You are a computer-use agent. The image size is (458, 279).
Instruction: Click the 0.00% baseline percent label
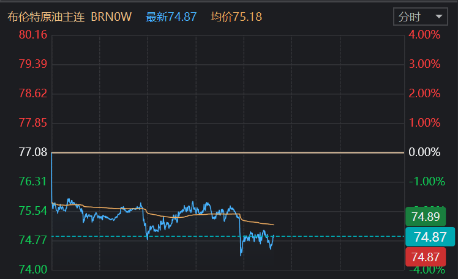pyautogui.click(x=424, y=152)
